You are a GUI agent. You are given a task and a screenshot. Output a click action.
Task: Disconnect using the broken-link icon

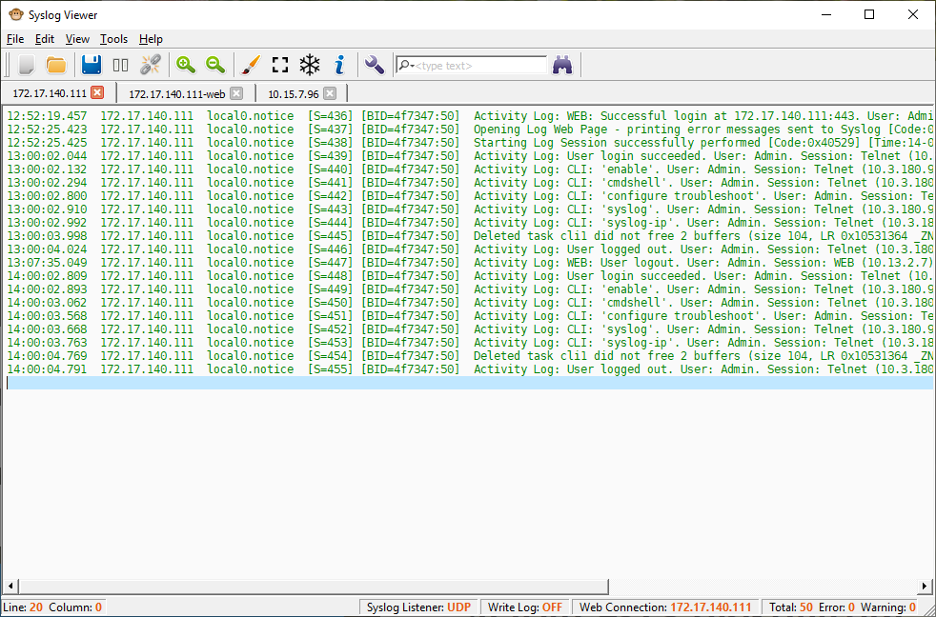[x=150, y=64]
